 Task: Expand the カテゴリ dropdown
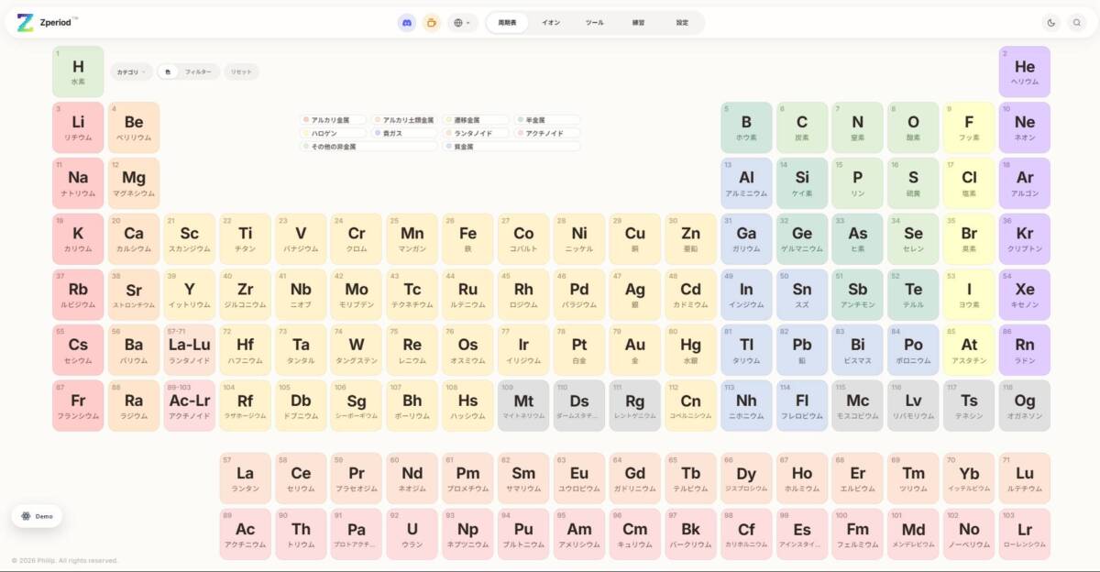coord(132,71)
